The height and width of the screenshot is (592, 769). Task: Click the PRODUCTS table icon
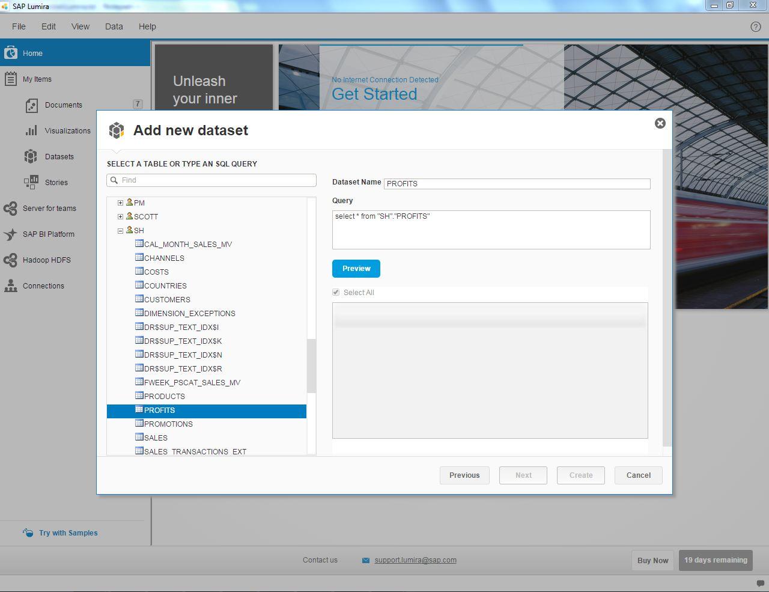[x=139, y=395]
